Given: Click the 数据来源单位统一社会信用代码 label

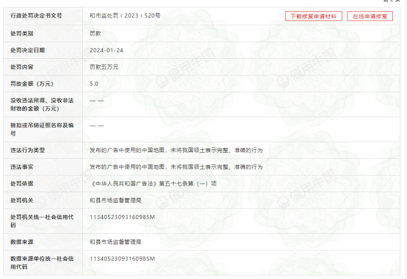Looking at the screenshot, I should pos(42,263).
